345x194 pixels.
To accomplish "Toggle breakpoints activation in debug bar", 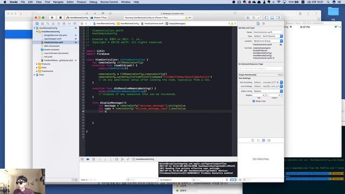I will [x=88, y=160].
